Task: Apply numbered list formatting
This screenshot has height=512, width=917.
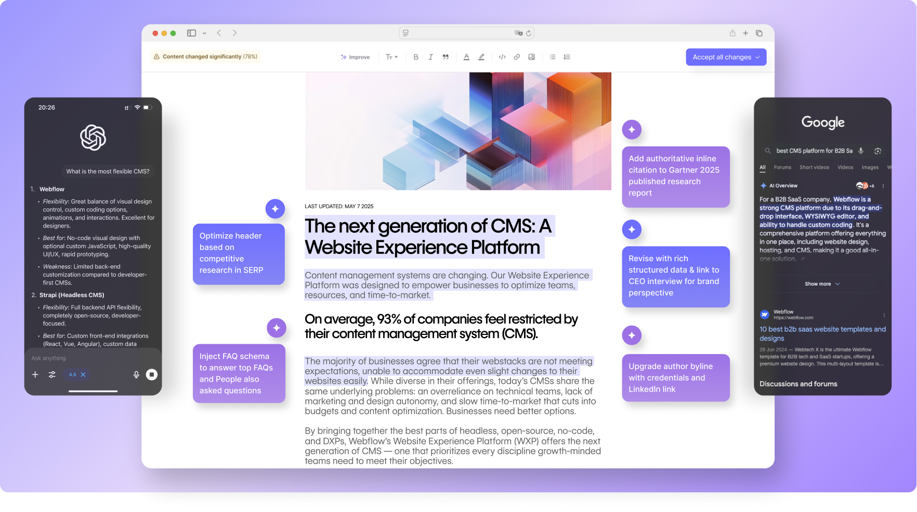Action: pyautogui.click(x=567, y=57)
